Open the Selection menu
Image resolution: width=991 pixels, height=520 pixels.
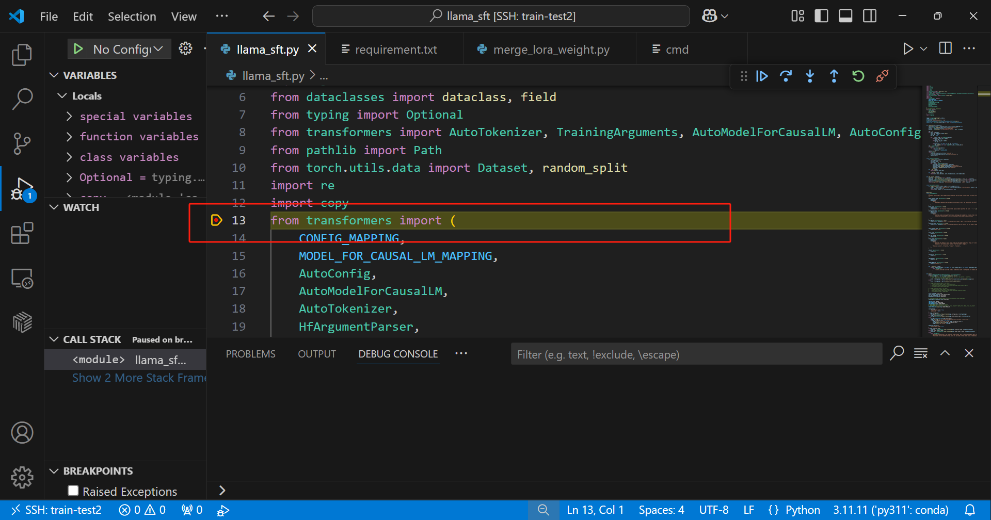coord(132,17)
